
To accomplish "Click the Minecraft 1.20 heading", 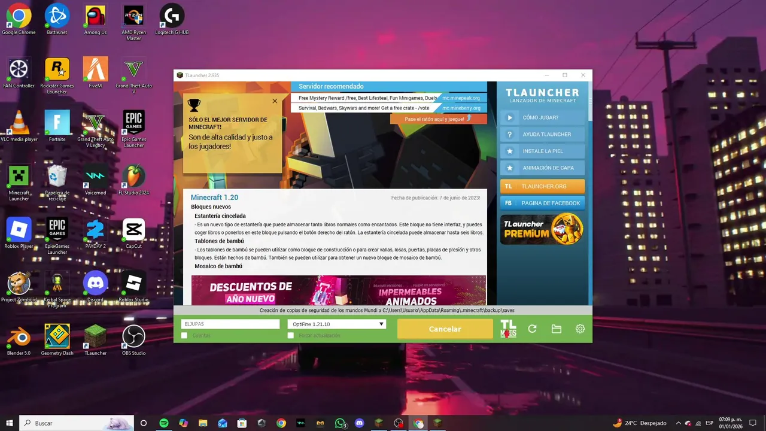I will 214,197.
